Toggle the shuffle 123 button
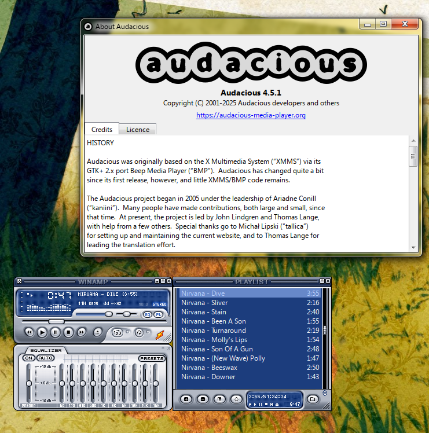This screenshot has width=429, height=433. tap(118, 332)
